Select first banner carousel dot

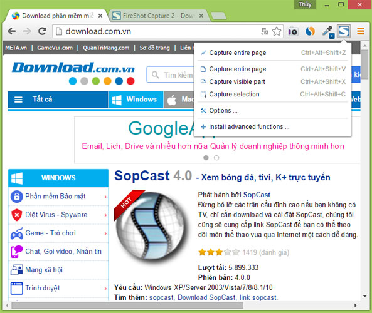point(206,158)
